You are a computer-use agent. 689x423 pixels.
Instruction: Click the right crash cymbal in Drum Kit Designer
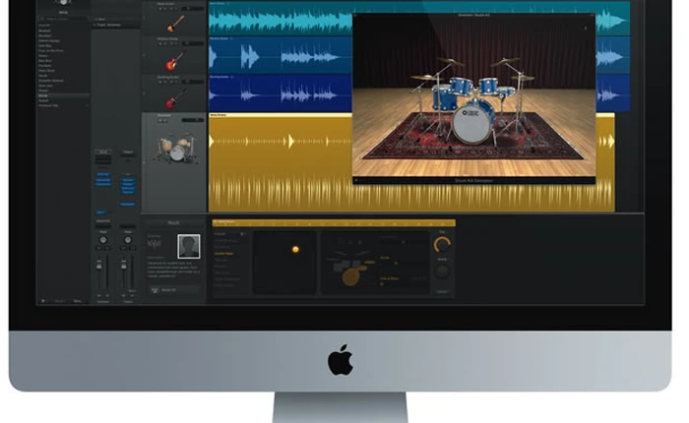coord(505,62)
